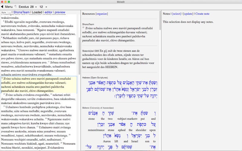
Task: Click the gloss 'son'
Action: 147,141
